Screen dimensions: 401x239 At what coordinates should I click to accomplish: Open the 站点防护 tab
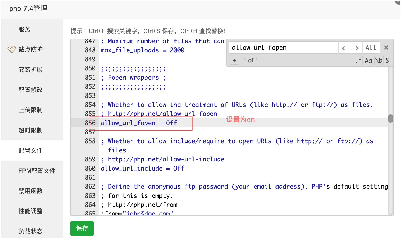[x=32, y=50]
